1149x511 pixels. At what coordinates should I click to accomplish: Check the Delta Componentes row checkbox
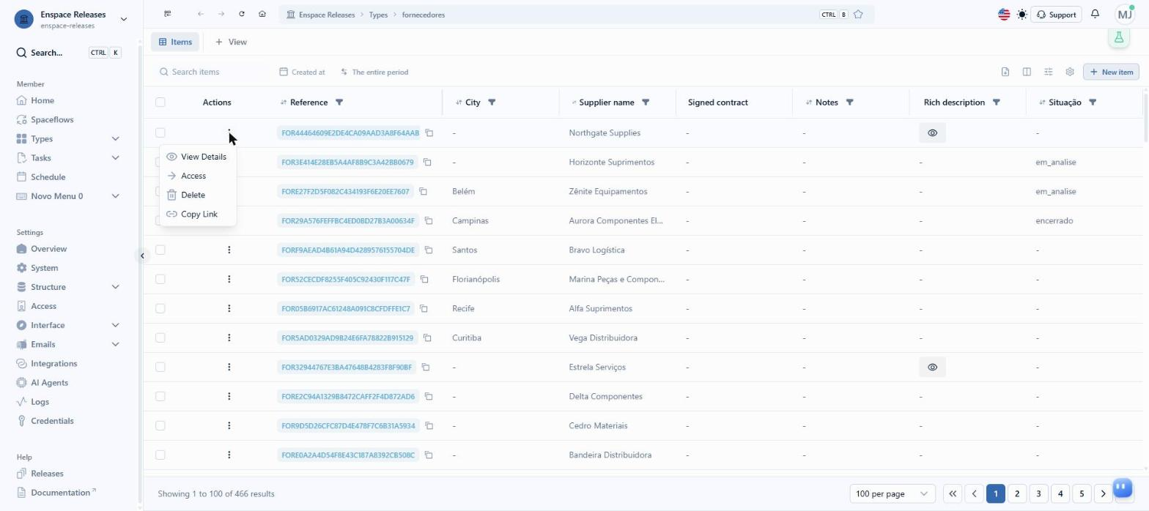160,396
